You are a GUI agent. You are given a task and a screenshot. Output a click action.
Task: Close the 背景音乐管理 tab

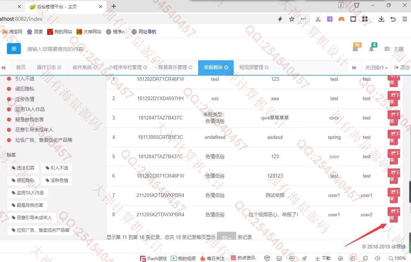[190, 67]
